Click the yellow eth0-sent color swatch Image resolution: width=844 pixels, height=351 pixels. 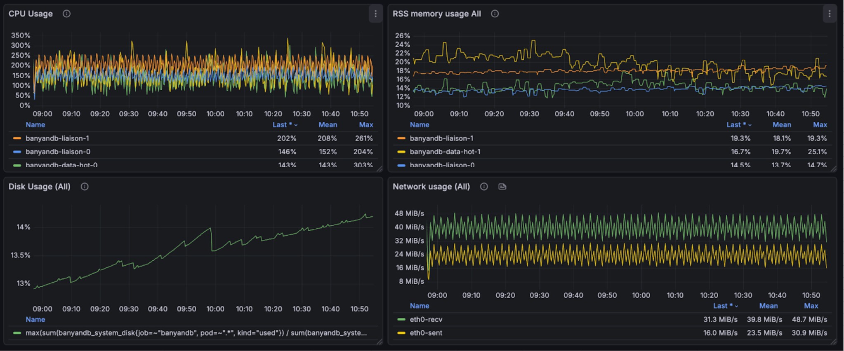click(401, 333)
